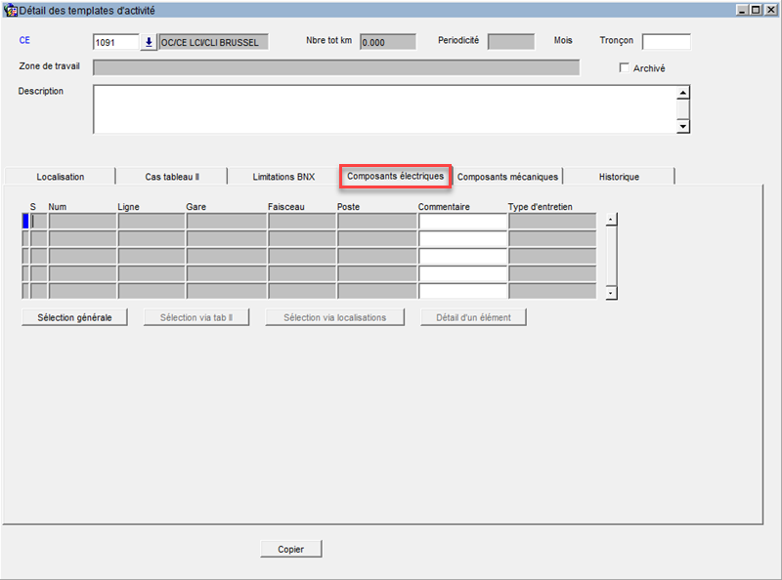Viewport: 782px width, 580px height.
Task: Click the OC/CE LCI/CLI BRUSSEL field
Action: (213, 42)
